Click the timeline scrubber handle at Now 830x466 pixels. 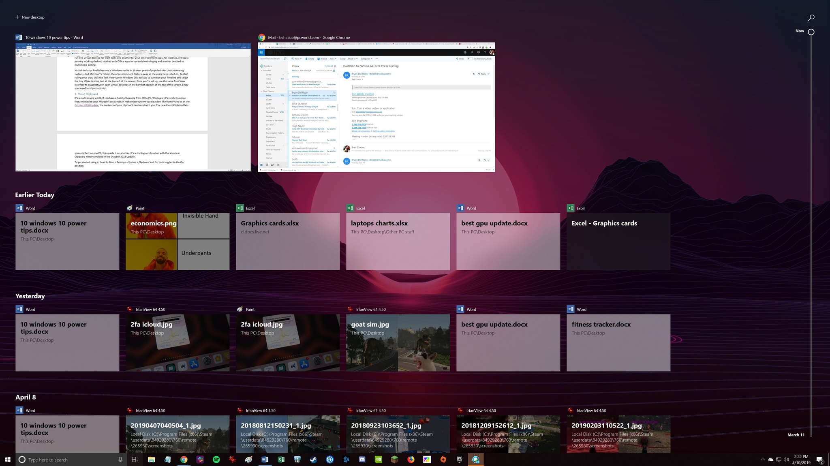pyautogui.click(x=811, y=32)
